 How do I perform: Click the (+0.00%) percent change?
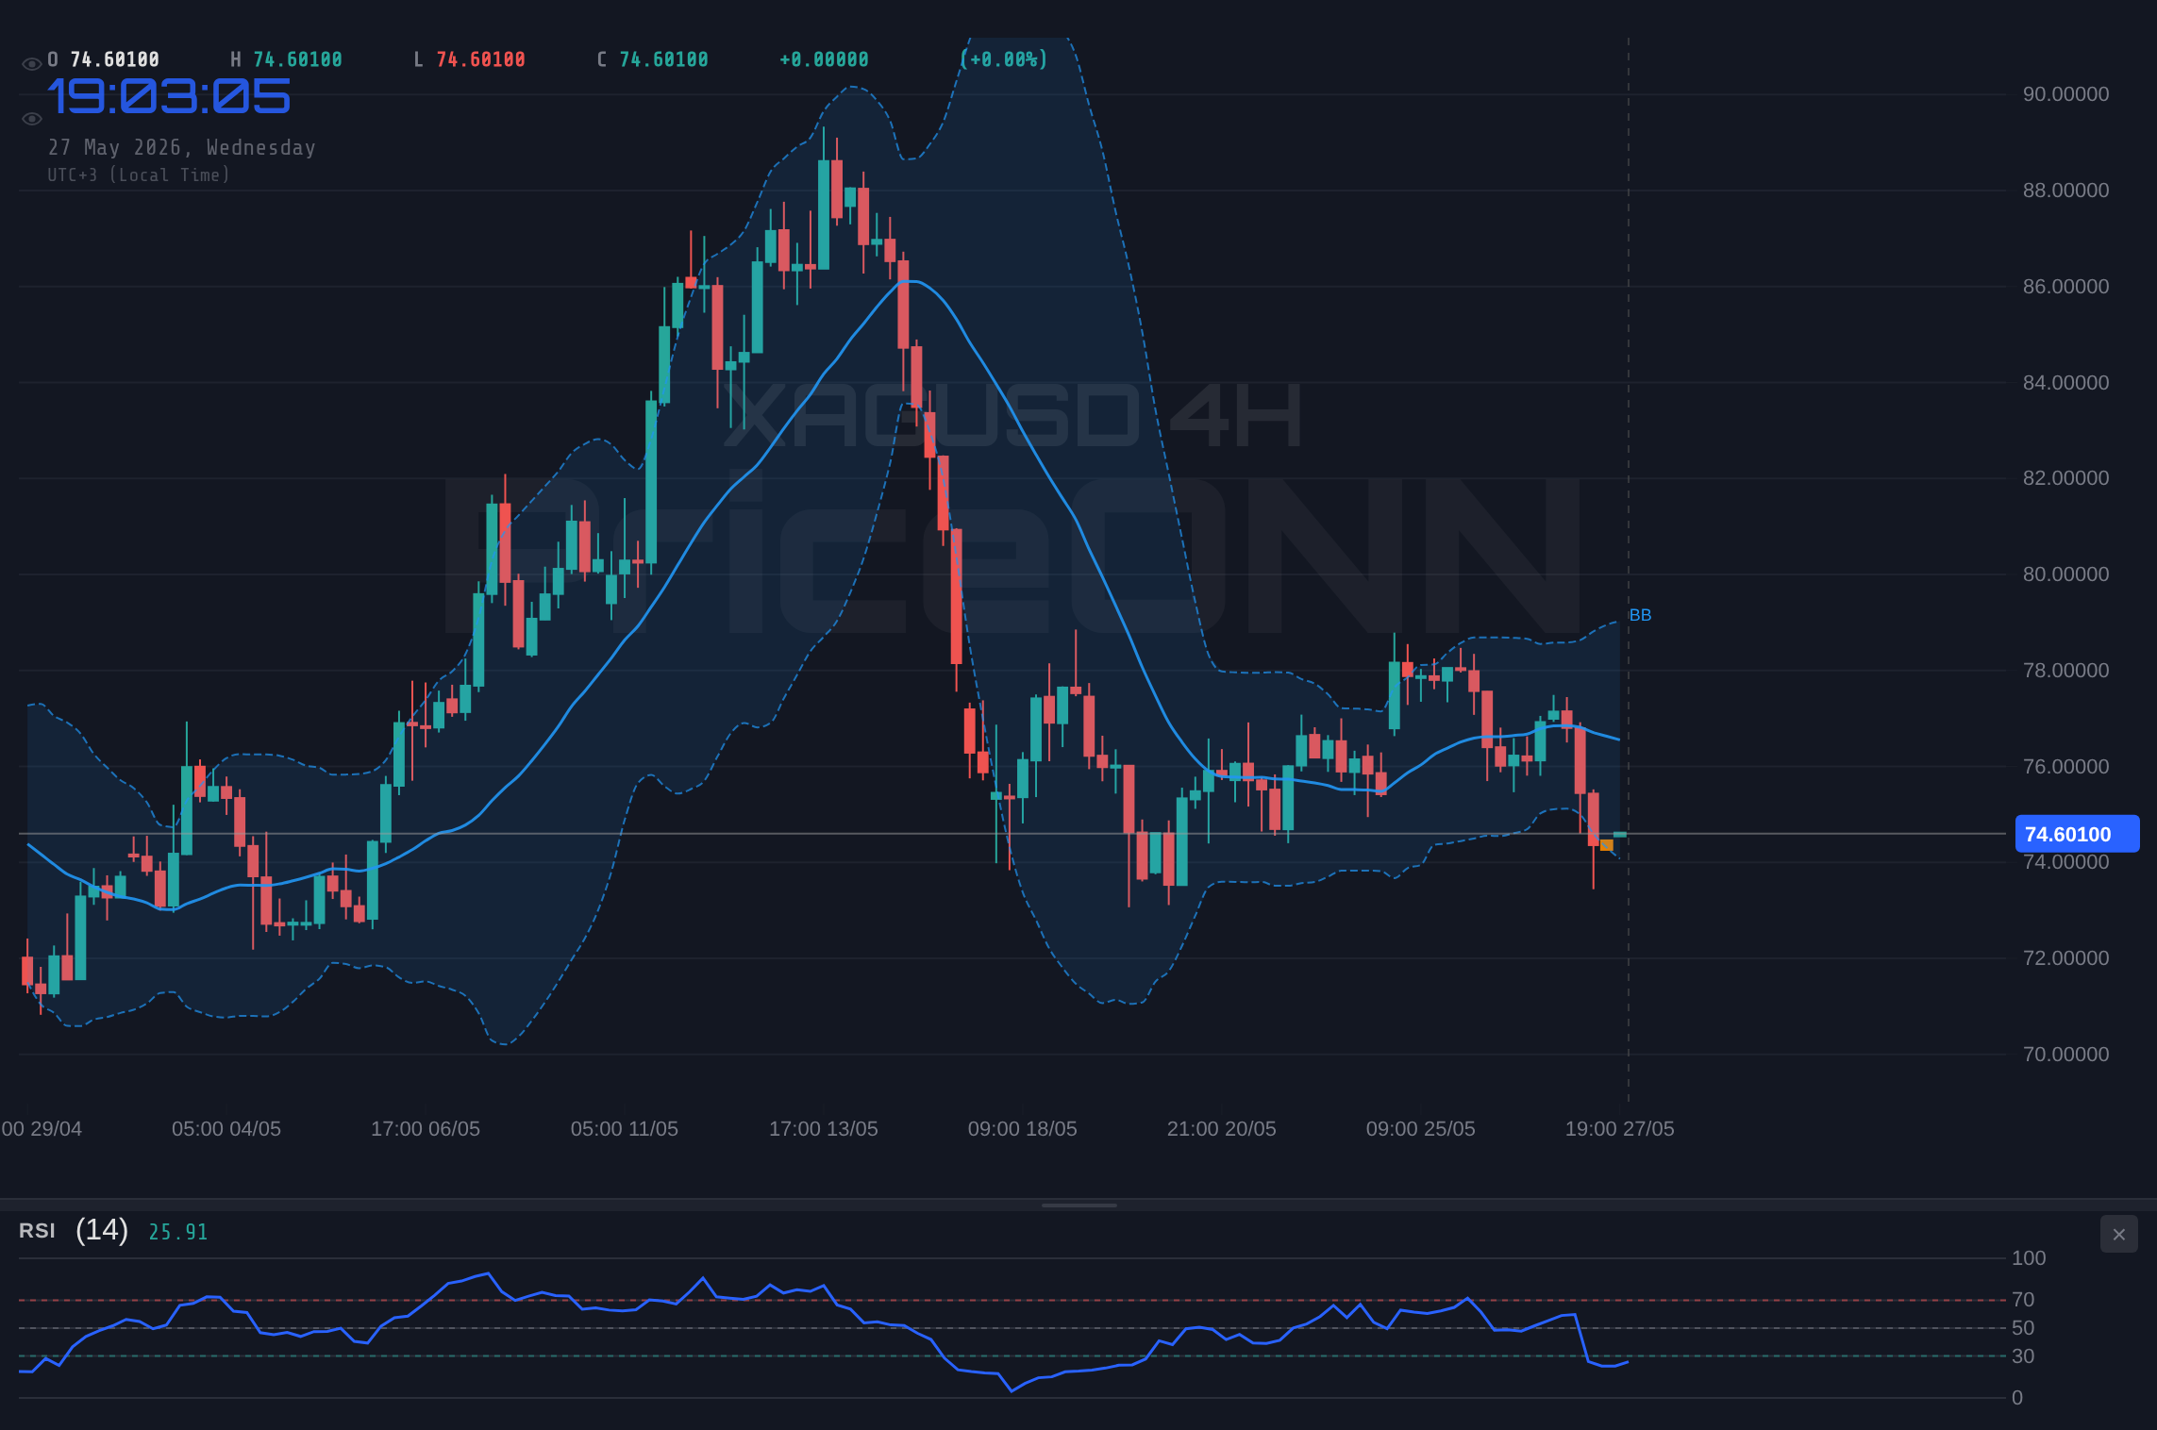1004,59
